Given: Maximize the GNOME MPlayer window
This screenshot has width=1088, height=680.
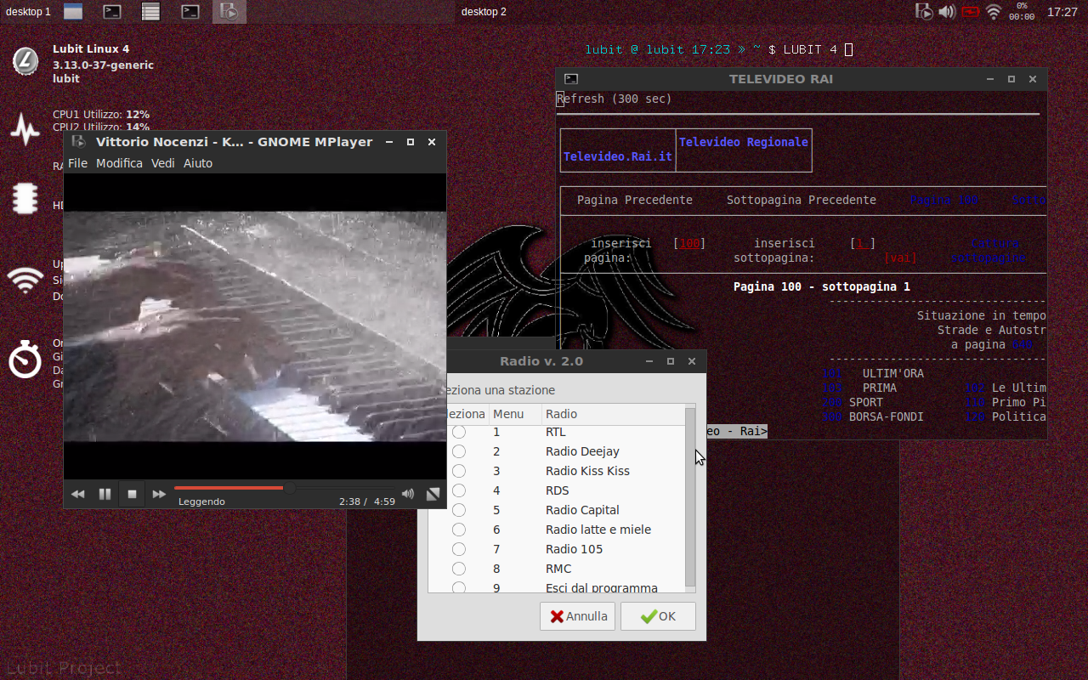Looking at the screenshot, I should coord(411,142).
